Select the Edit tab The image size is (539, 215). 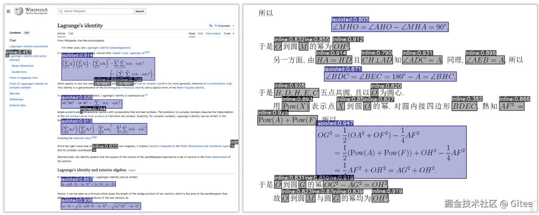200,34
